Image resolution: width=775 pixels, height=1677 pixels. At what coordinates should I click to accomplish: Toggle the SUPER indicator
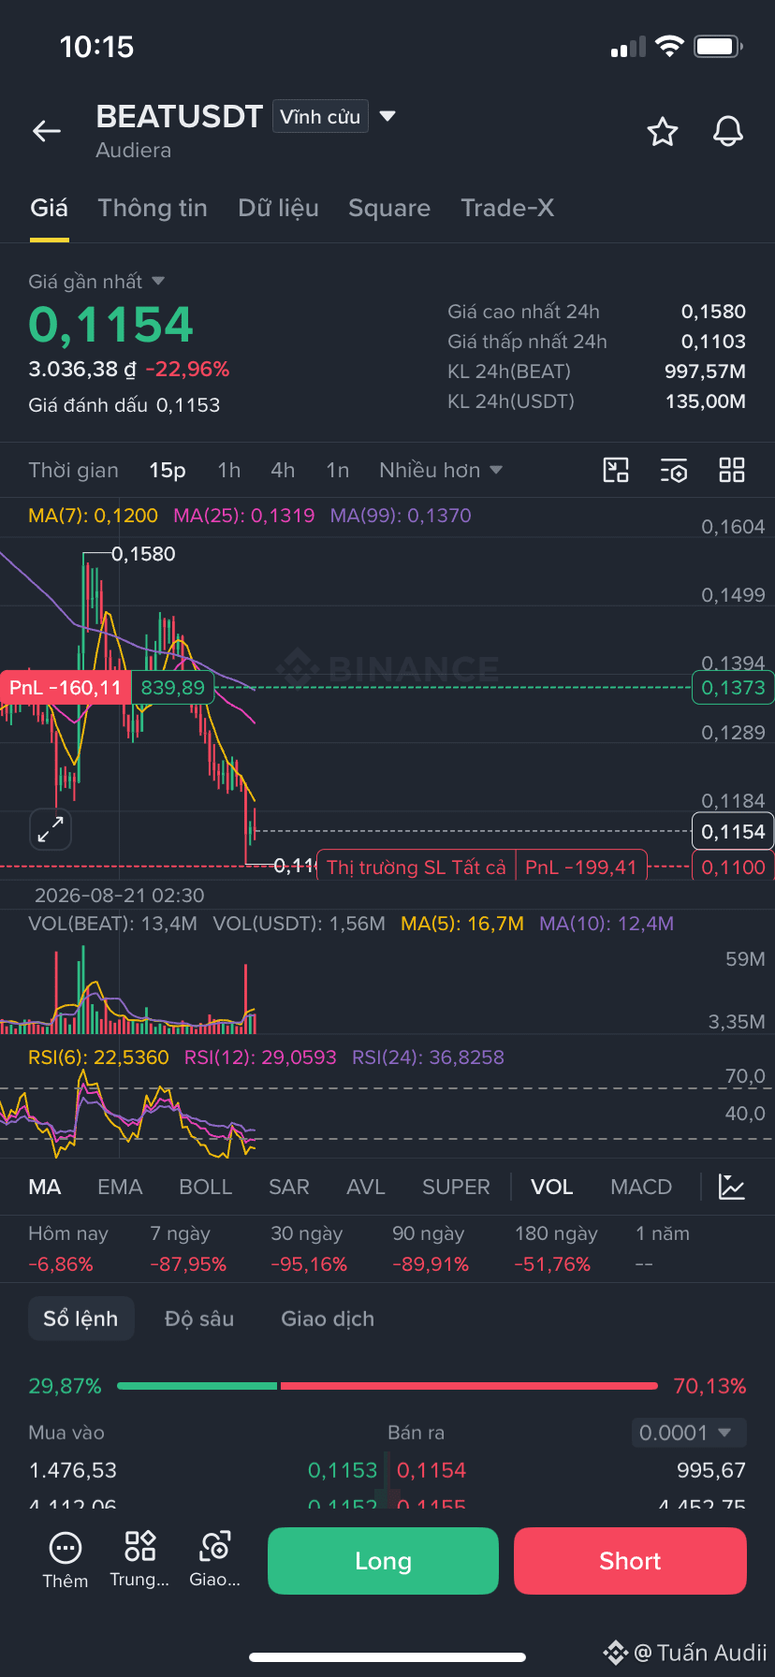[x=456, y=1187]
